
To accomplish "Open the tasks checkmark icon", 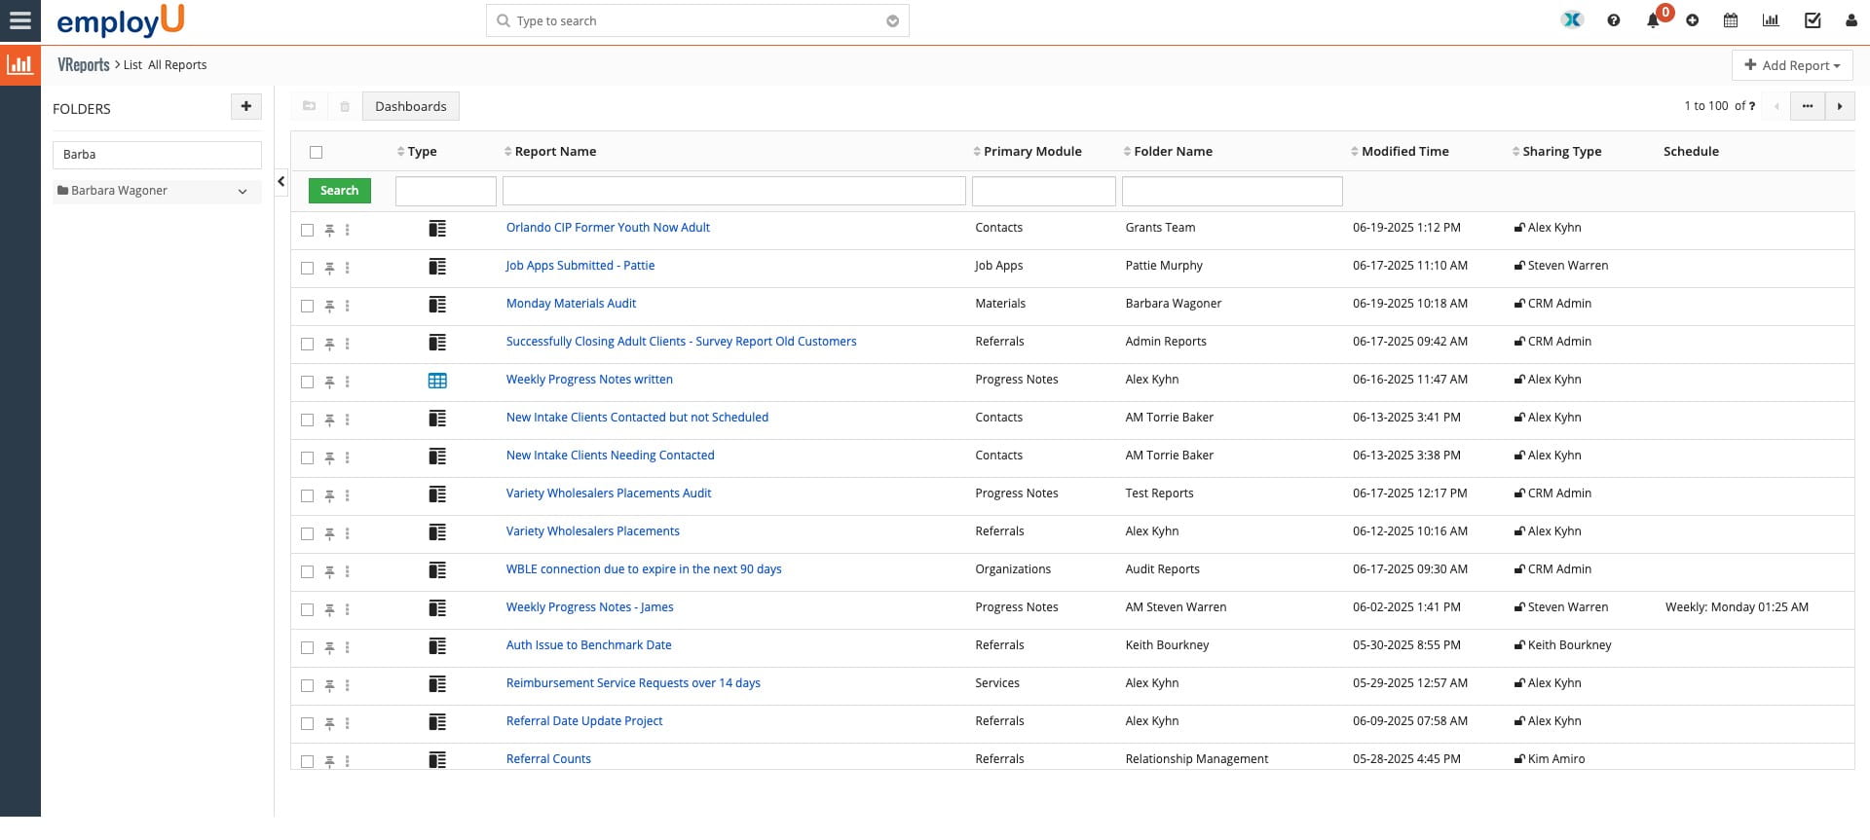I will (1812, 20).
